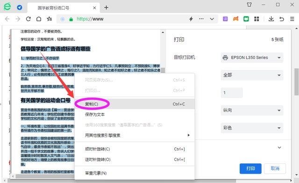Click the translate extension icon

[225, 19]
